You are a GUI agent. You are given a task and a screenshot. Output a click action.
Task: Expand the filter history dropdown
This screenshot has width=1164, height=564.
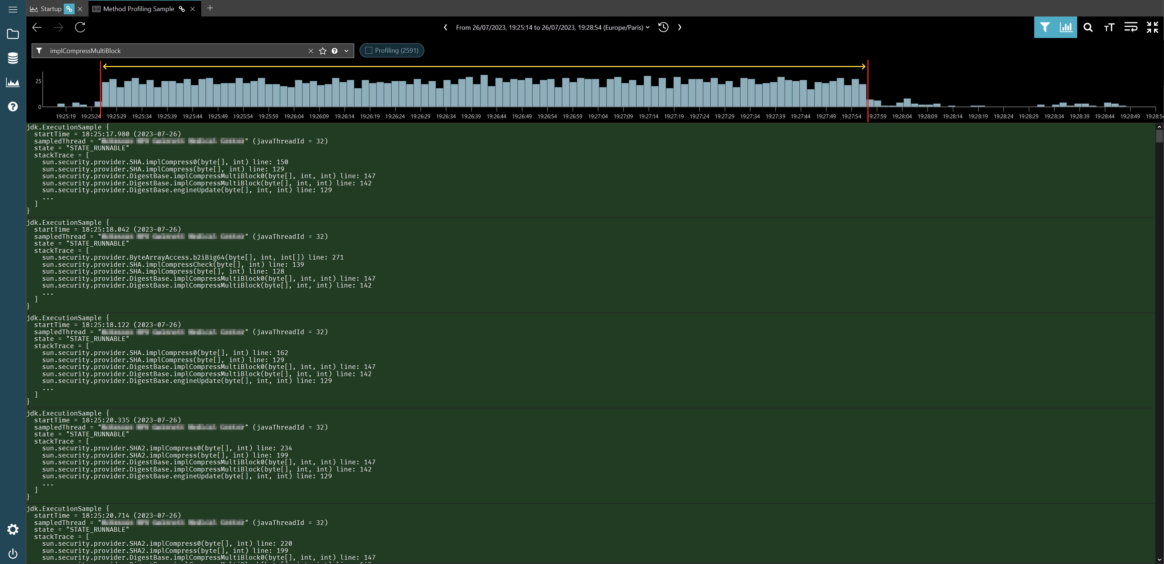[x=346, y=51]
